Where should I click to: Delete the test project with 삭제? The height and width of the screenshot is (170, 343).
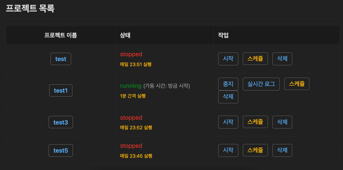(282, 59)
